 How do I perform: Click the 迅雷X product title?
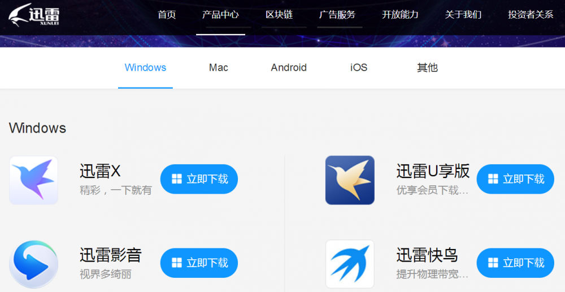click(x=100, y=171)
